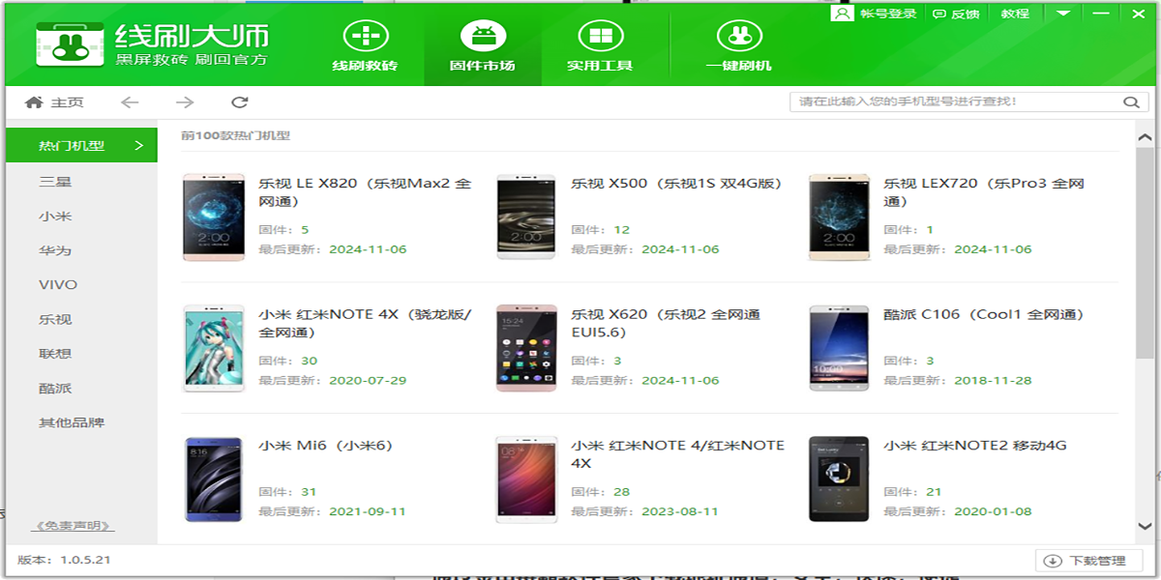Focus the phone model search field
This screenshot has width=1161, height=580.
(956, 101)
